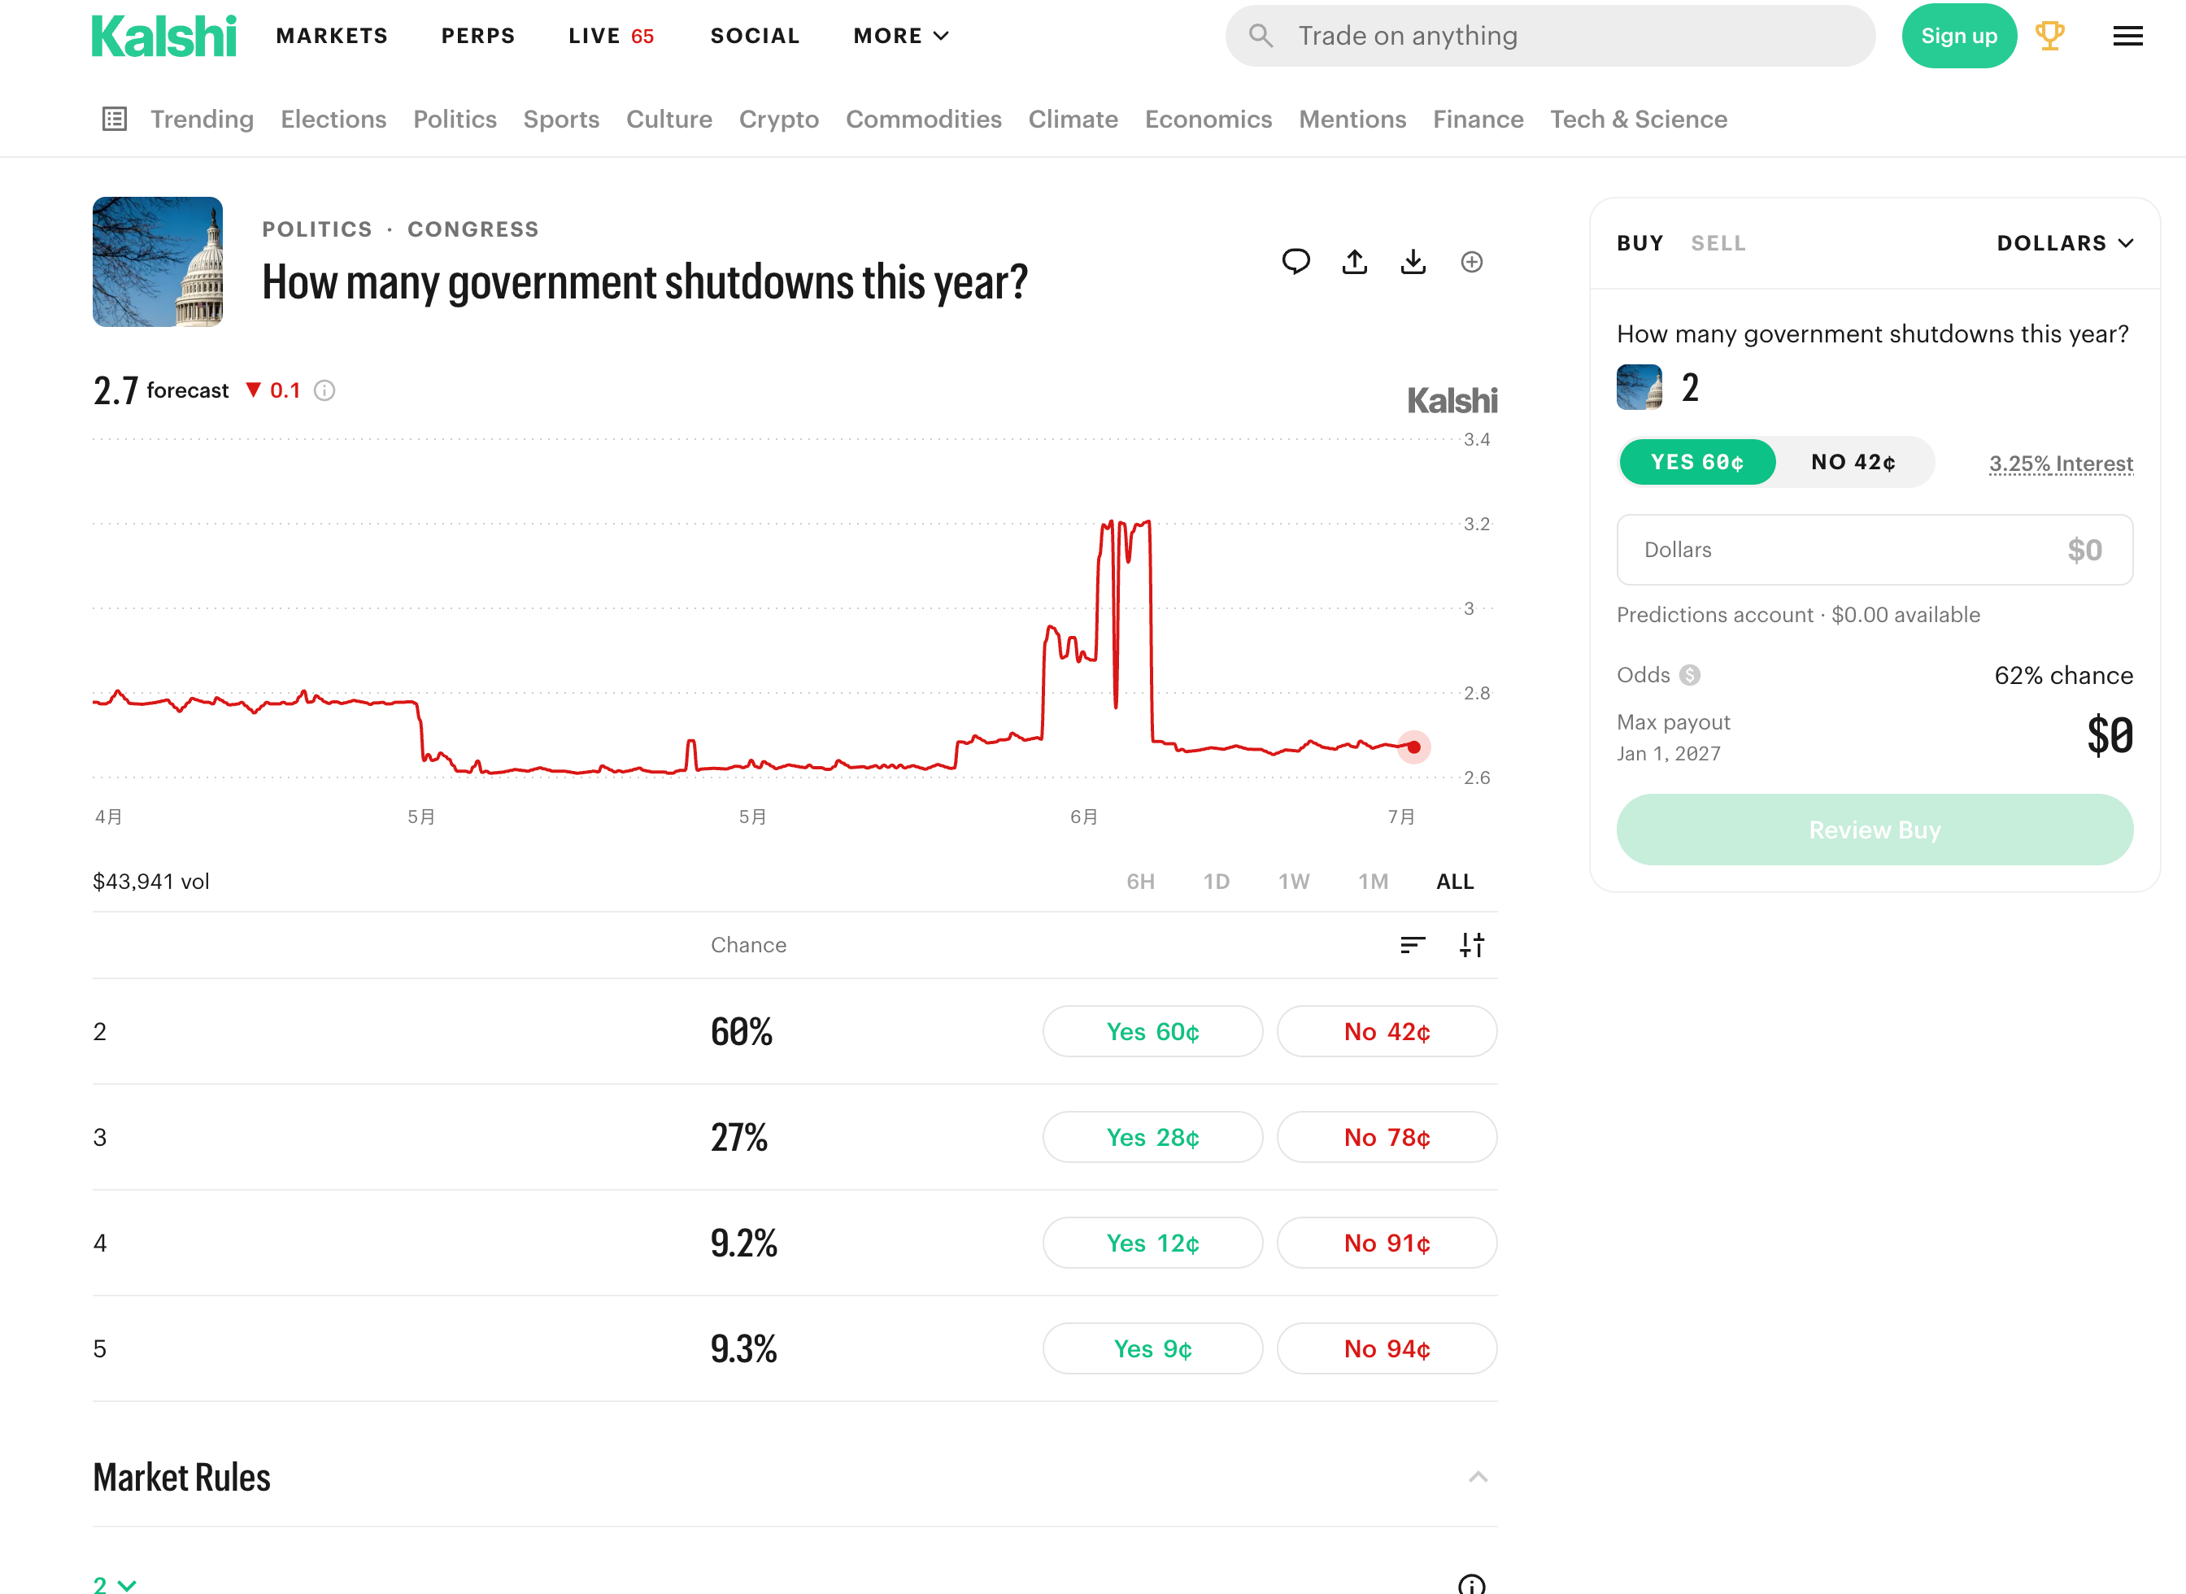The width and height of the screenshot is (2186, 1594).
Task: Open the DOLLARS dropdown
Action: pos(2065,243)
